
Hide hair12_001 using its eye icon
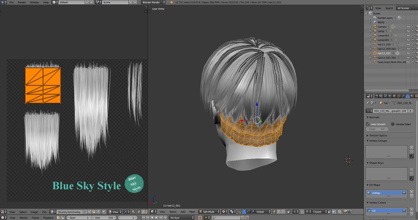408,53
